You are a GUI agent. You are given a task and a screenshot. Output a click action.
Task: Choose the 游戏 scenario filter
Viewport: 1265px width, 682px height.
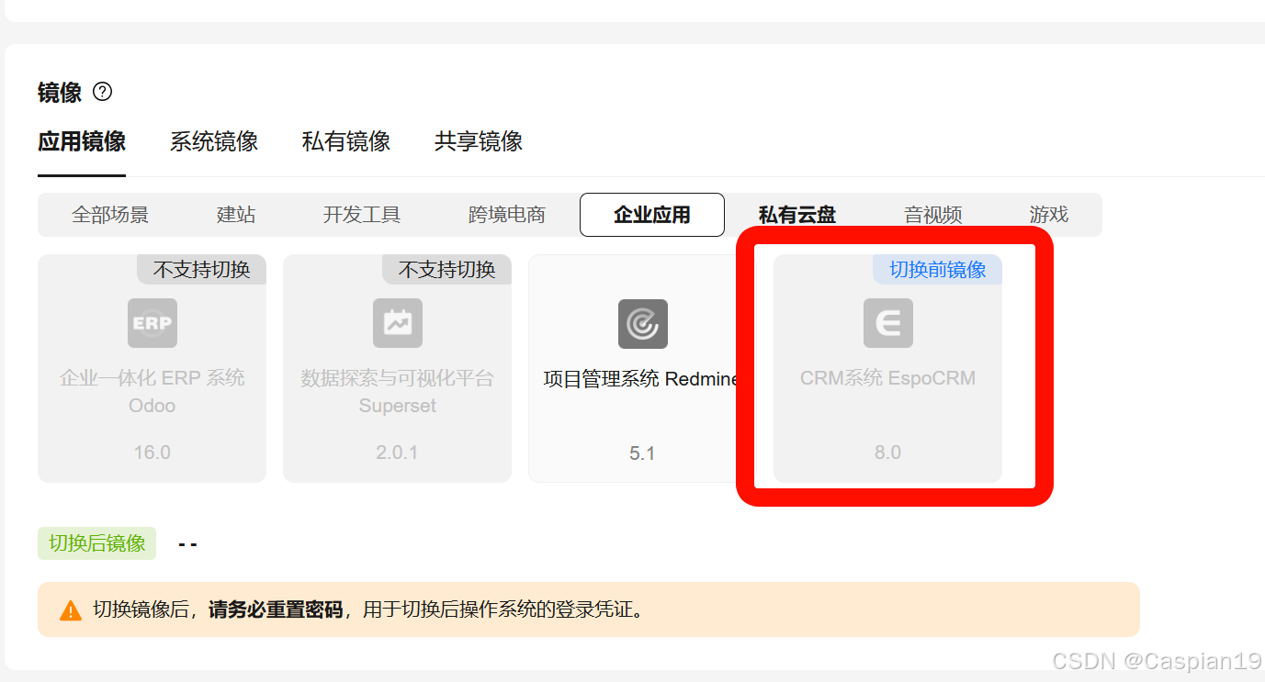point(1049,215)
